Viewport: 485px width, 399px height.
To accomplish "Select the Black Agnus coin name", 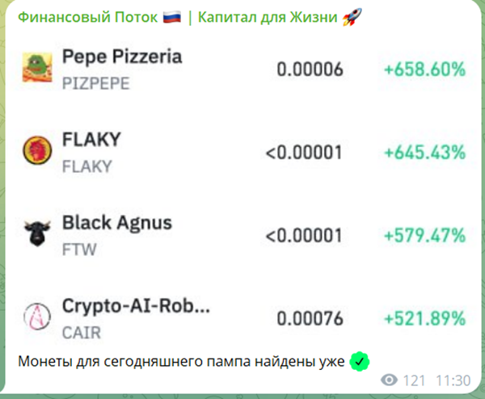I will (116, 222).
